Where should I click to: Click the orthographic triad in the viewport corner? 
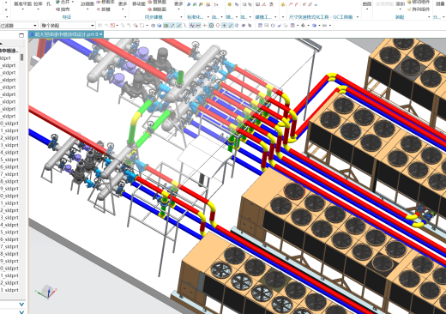[46, 292]
